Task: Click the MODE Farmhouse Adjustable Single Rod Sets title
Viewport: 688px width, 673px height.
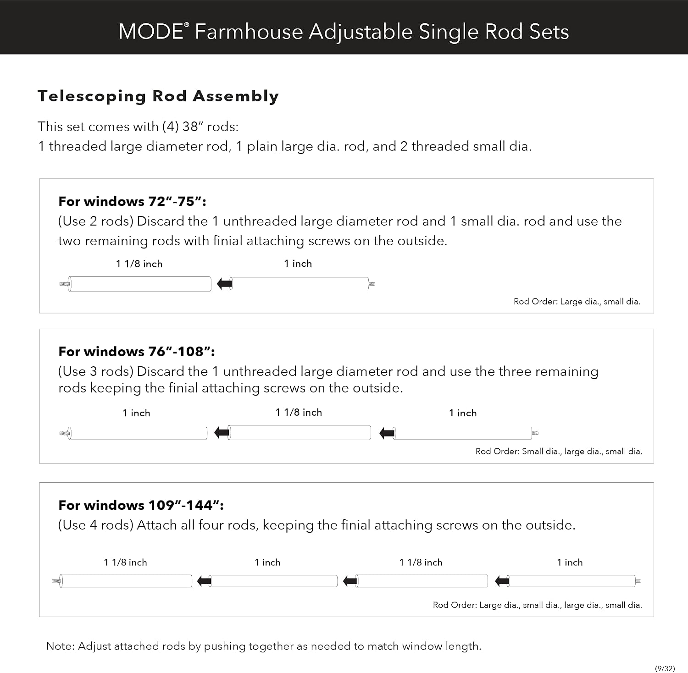Action: pos(344,32)
